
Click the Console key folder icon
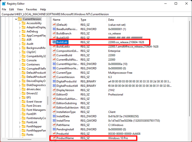(x=23, y=60)
